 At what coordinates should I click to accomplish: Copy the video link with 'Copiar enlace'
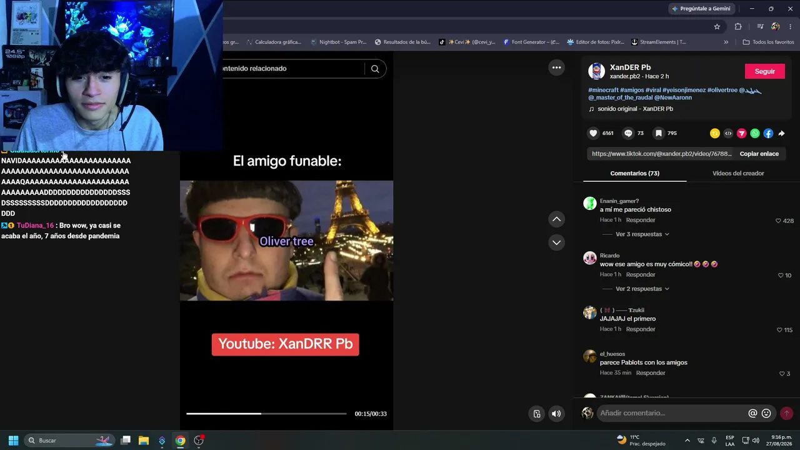coord(759,154)
